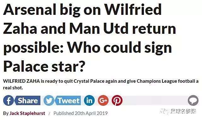Open author page for Jack Staplehurst
This screenshot has height=120, width=202.
click(x=27, y=113)
